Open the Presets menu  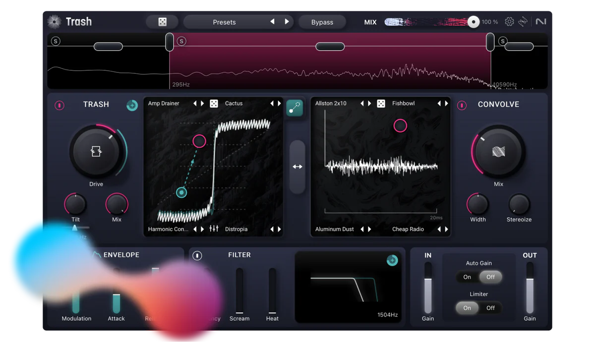coord(224,22)
